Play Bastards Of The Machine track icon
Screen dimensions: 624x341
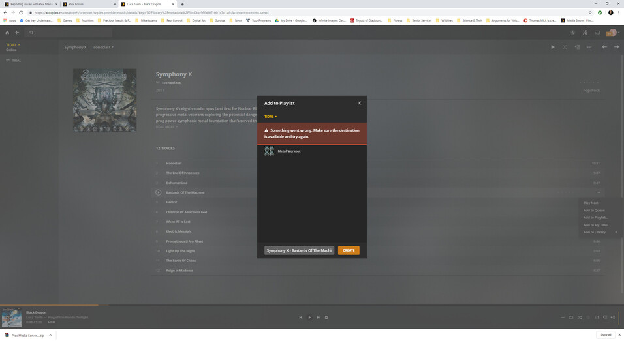[x=159, y=192]
